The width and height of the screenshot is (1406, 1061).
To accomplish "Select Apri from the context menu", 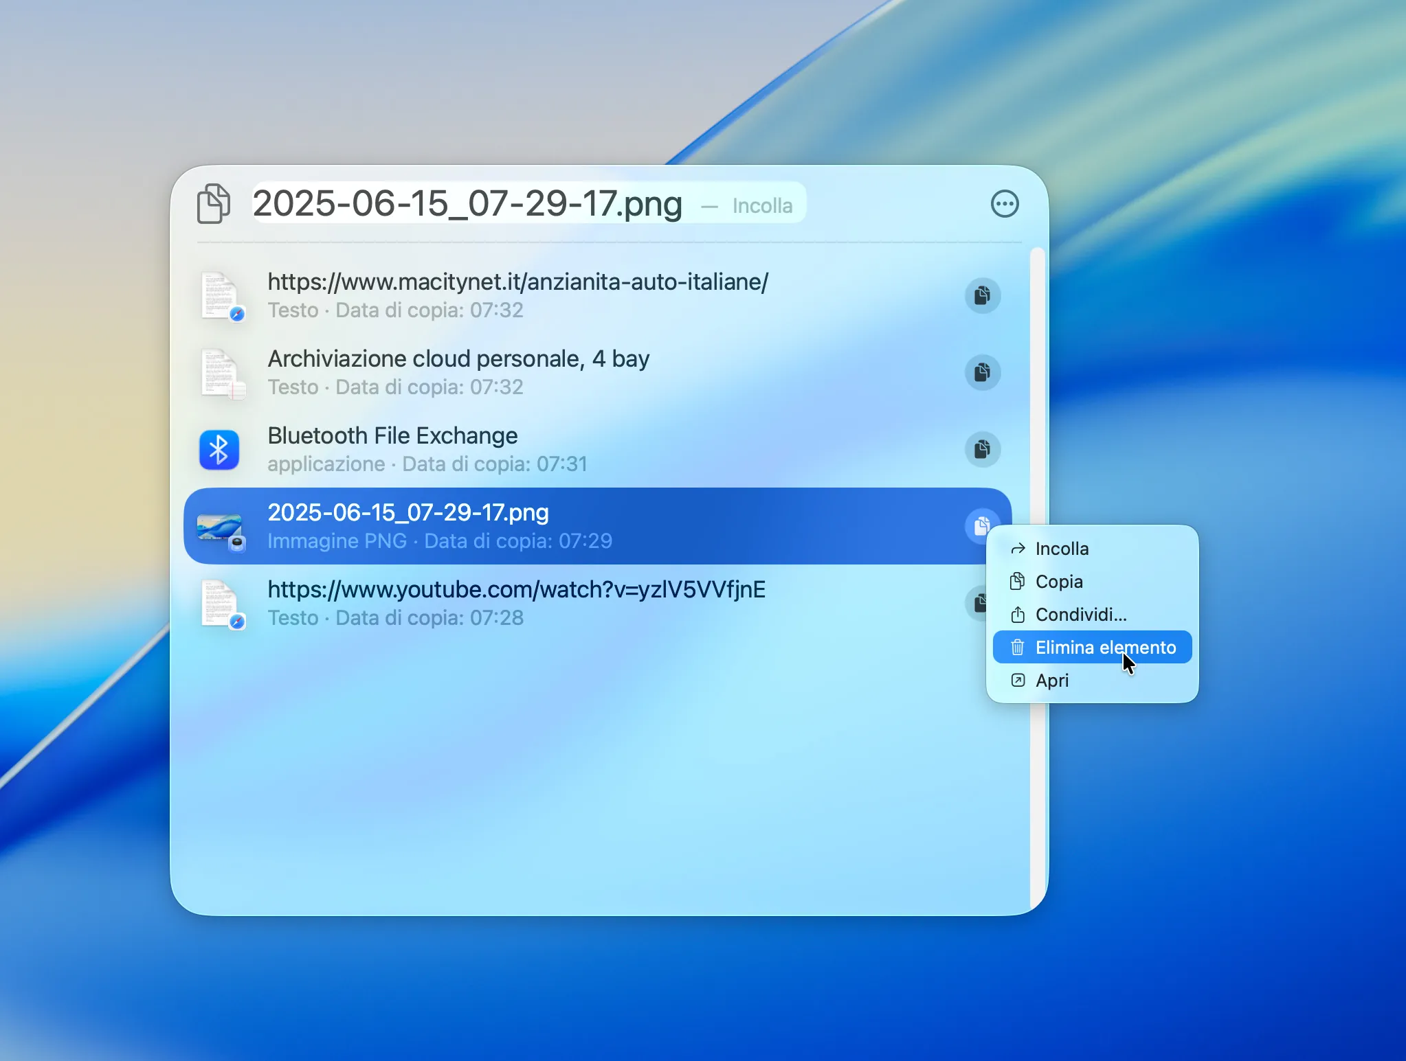I will coord(1052,681).
